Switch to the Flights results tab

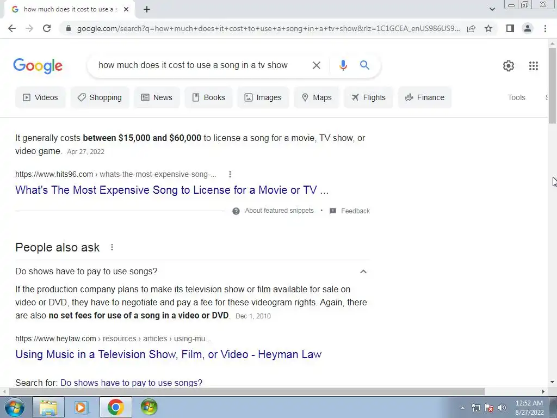368,97
